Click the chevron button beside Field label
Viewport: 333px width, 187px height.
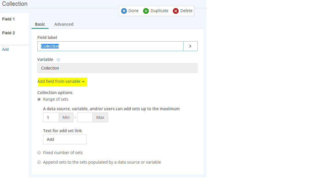pos(190,46)
